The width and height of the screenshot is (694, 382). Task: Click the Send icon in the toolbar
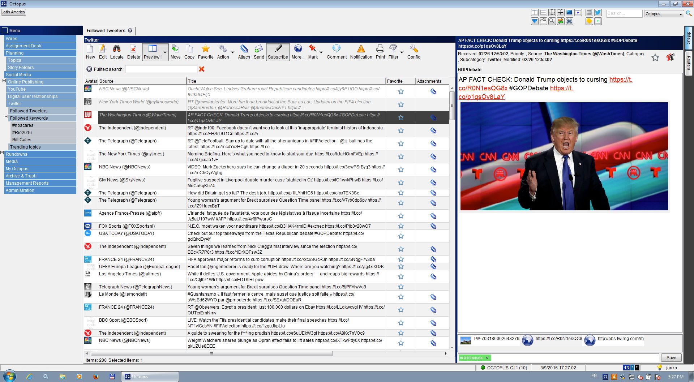click(258, 52)
